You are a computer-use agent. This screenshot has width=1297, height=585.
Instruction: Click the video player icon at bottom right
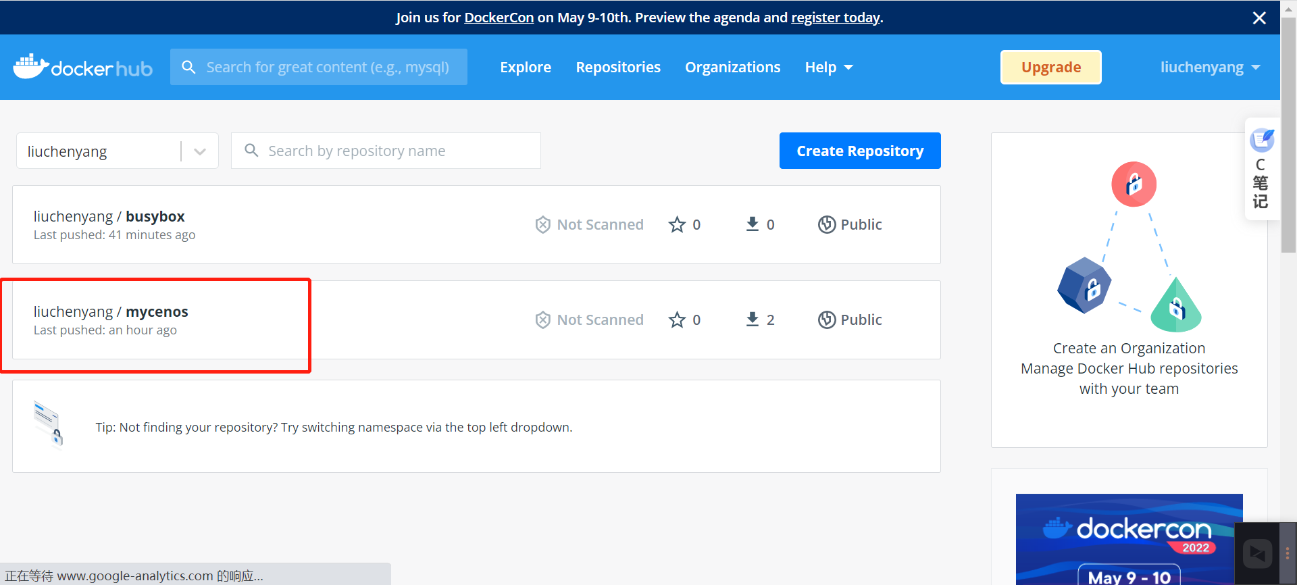pos(1257,554)
